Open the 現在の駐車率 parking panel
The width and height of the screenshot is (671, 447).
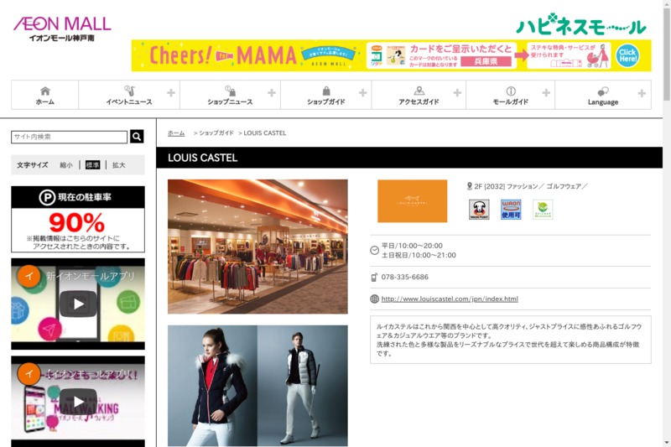tap(78, 219)
